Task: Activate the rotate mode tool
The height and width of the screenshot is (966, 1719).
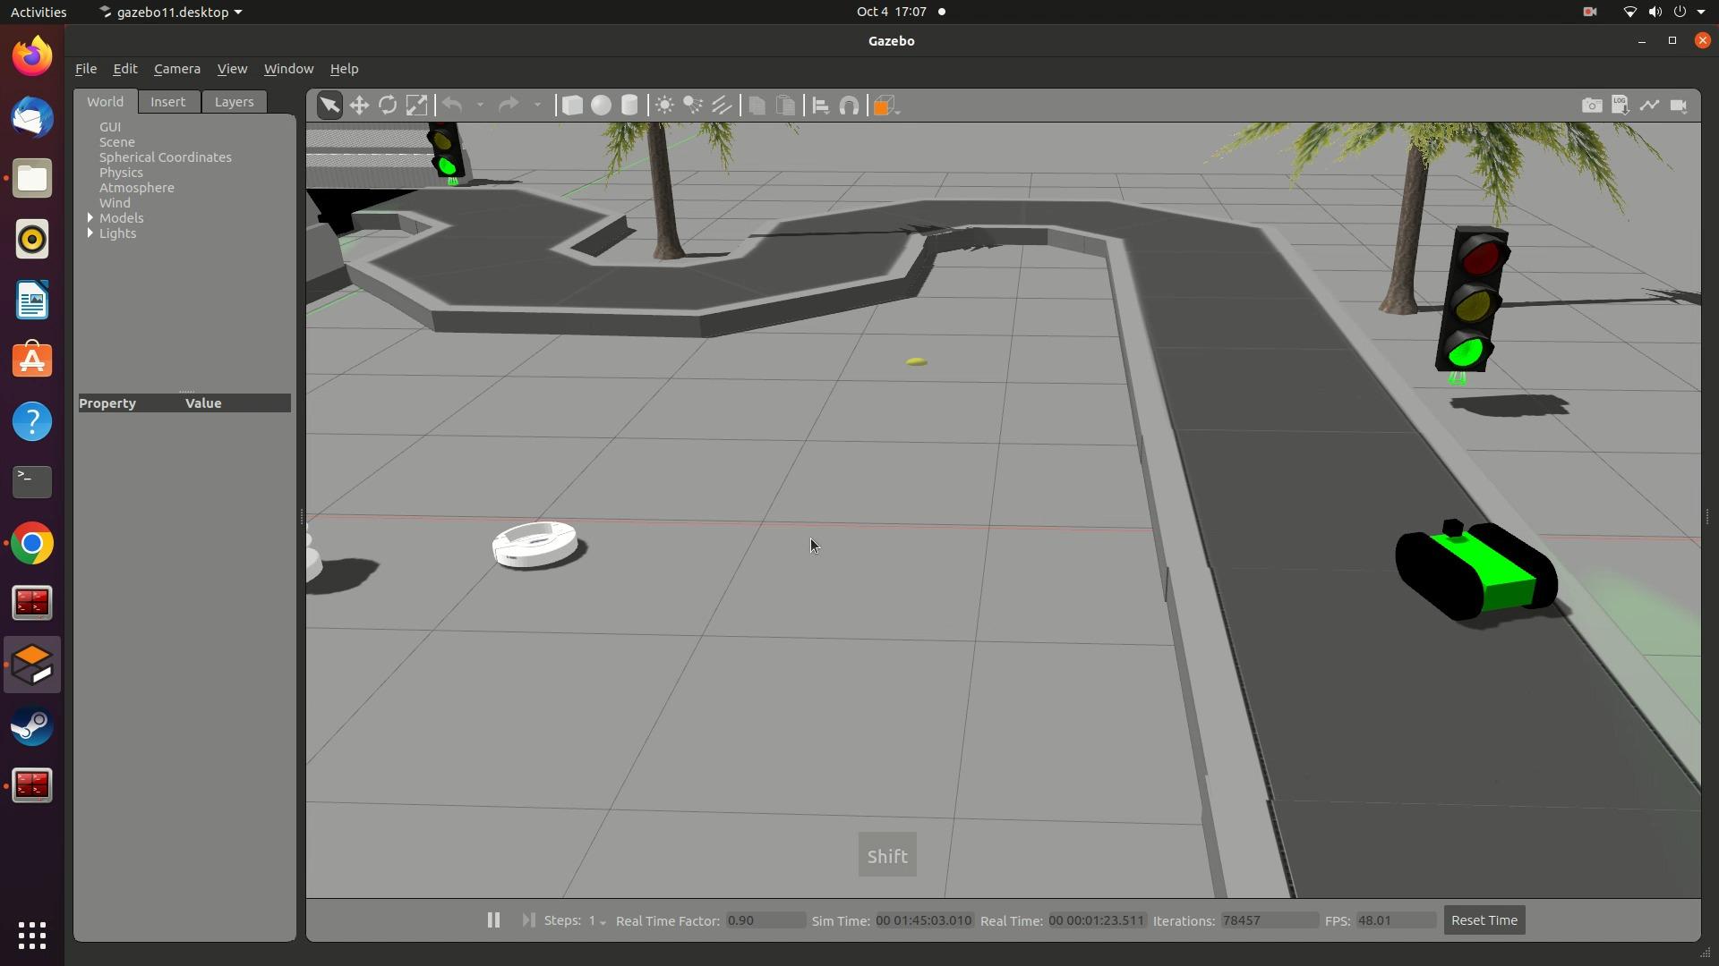Action: coord(388,106)
